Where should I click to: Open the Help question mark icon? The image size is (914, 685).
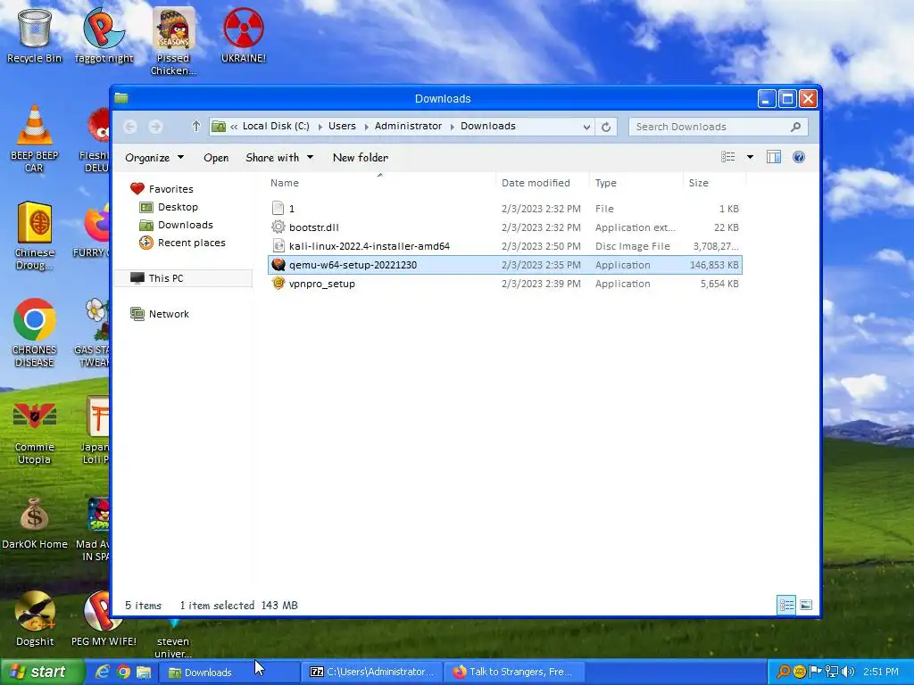tap(799, 157)
